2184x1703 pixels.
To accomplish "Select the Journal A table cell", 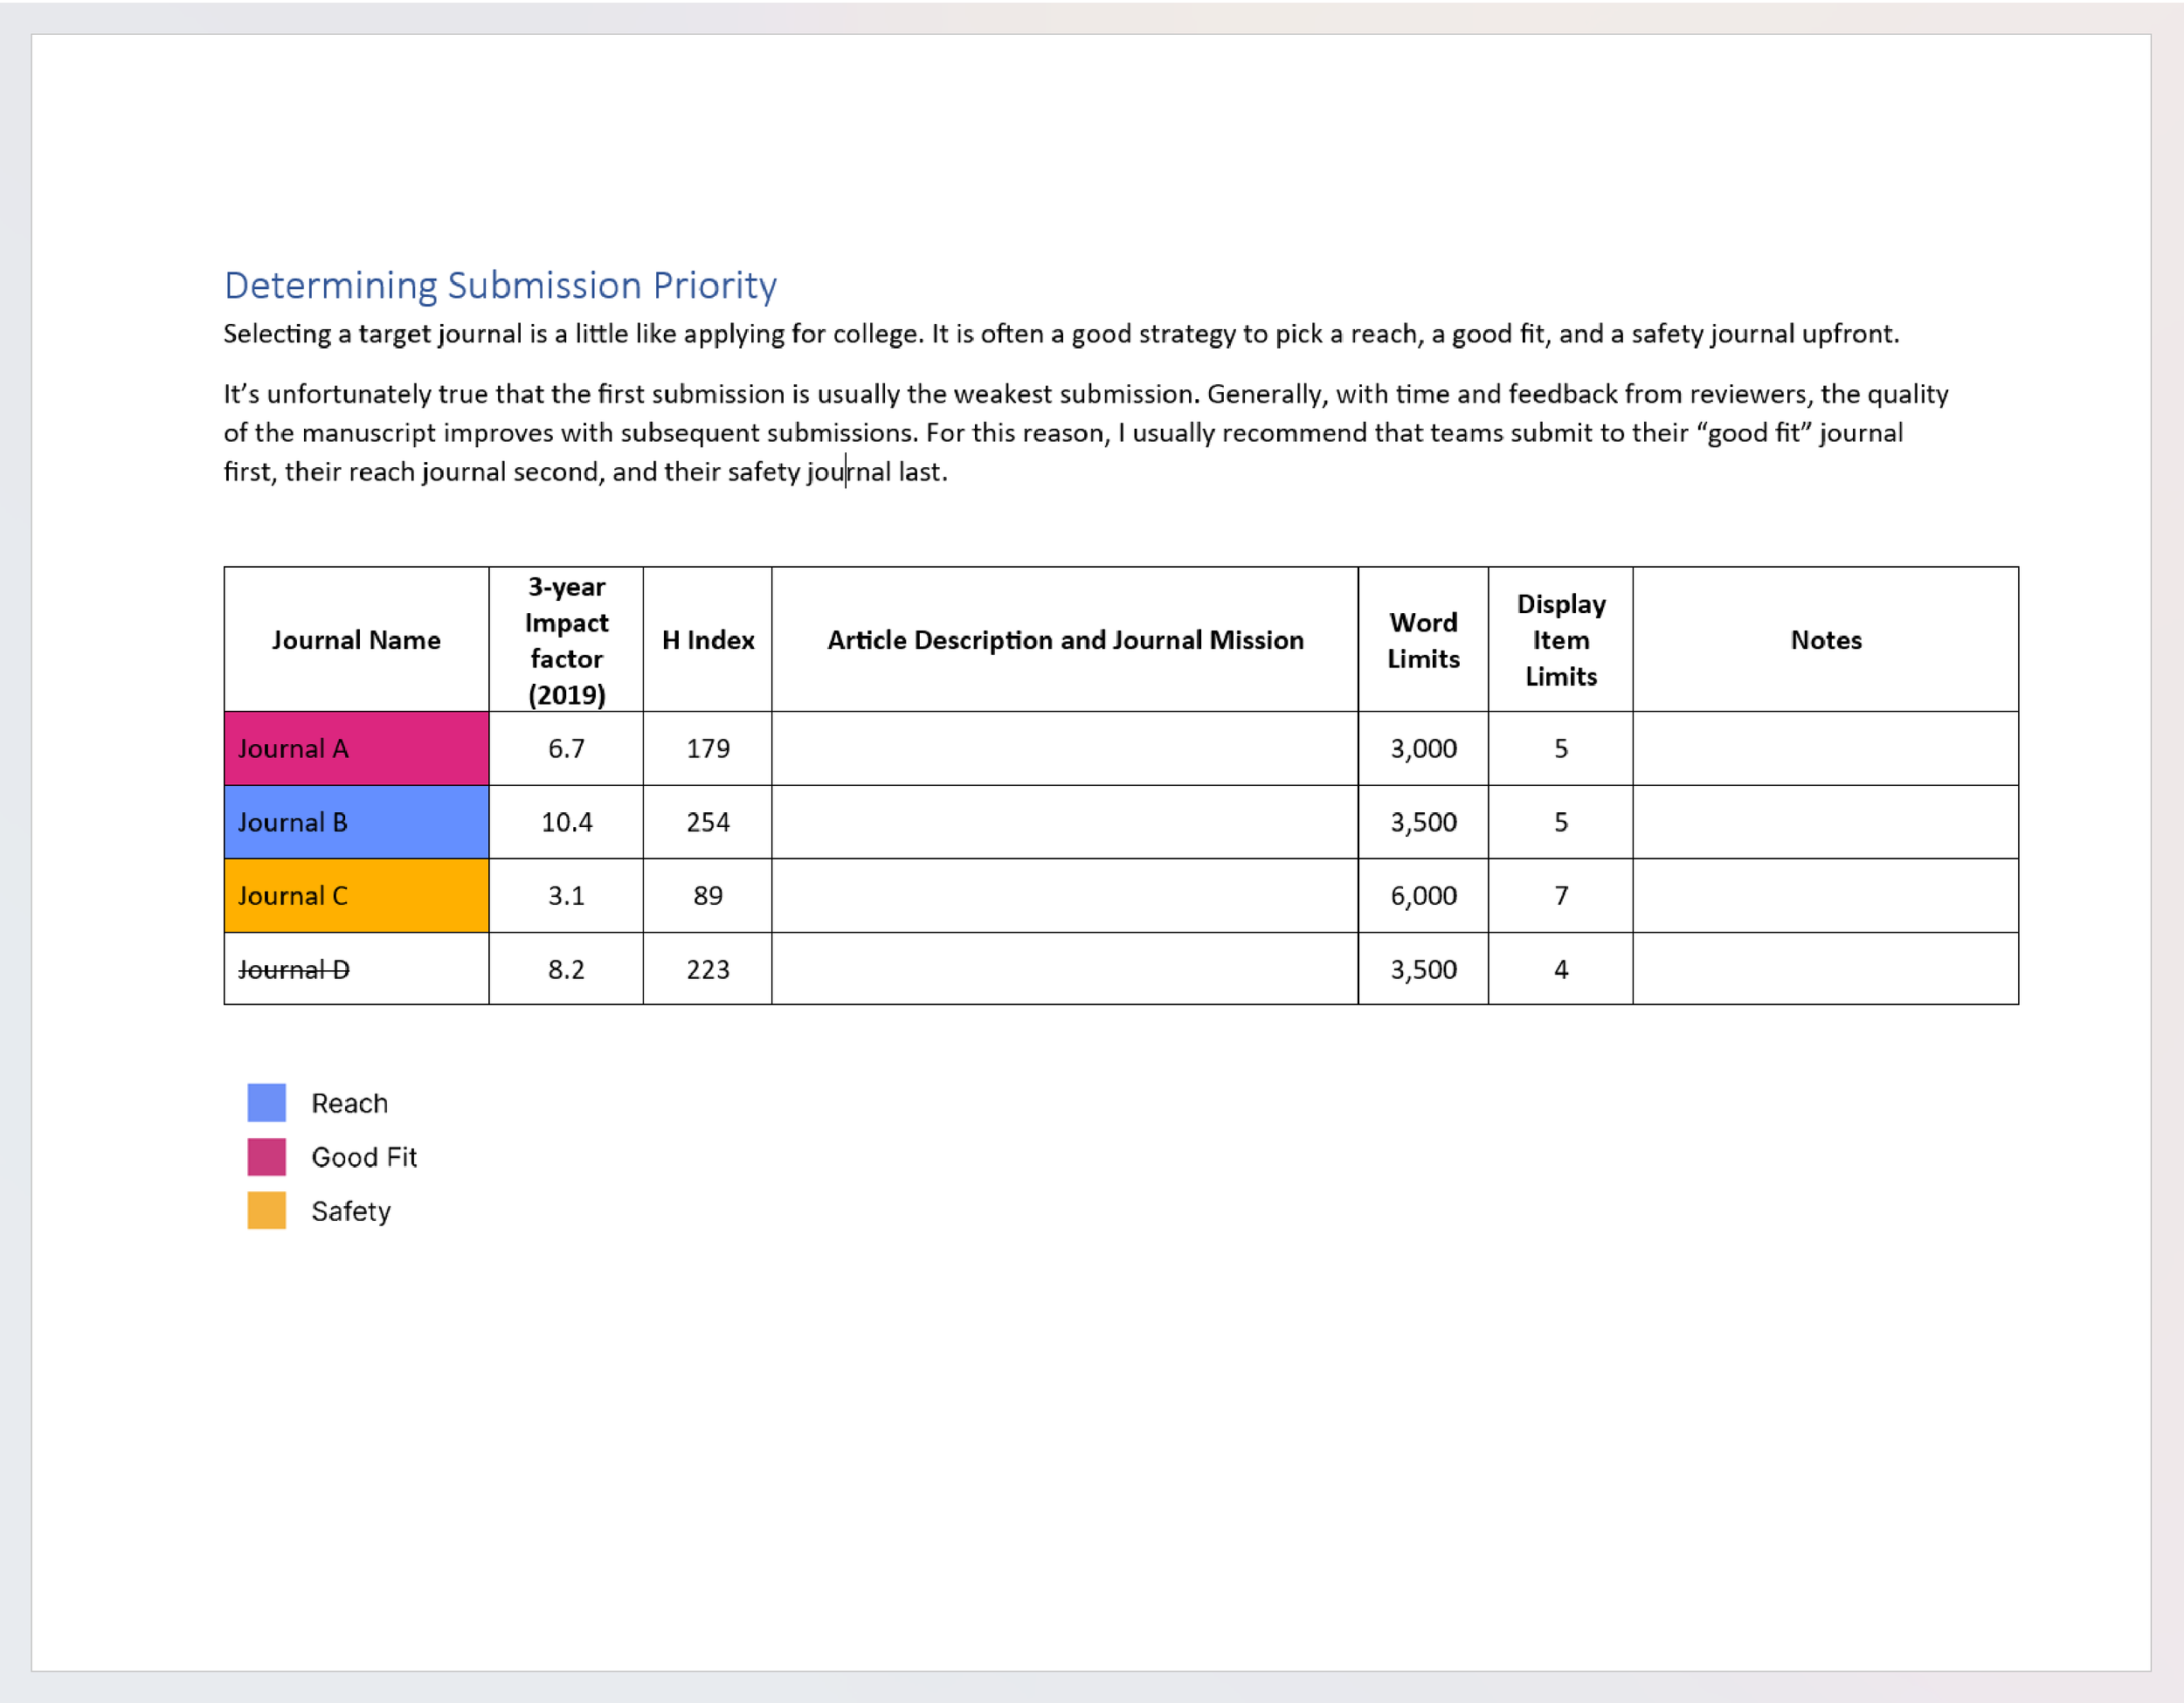I will (x=356, y=748).
